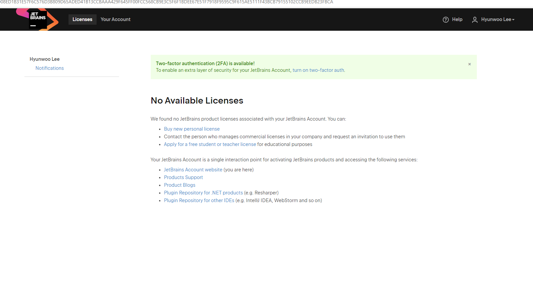This screenshot has height=303, width=533.
Task: Click the hex string at page top
Action: click(166, 2)
